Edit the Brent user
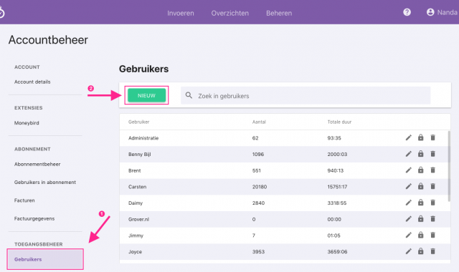 (408, 170)
